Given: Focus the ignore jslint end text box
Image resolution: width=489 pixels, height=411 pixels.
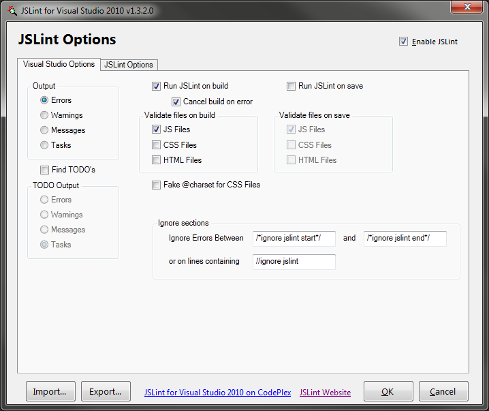Looking at the screenshot, I should 405,239.
